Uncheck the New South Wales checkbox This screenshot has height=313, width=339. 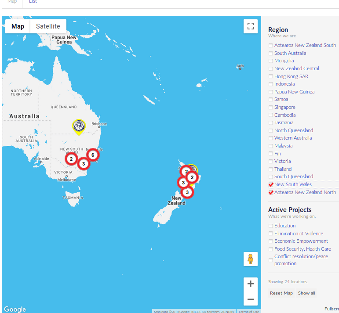(x=271, y=184)
